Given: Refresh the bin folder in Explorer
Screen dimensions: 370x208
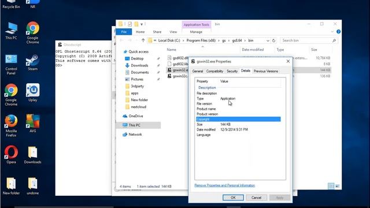Looking at the screenshot, I should 273,40.
